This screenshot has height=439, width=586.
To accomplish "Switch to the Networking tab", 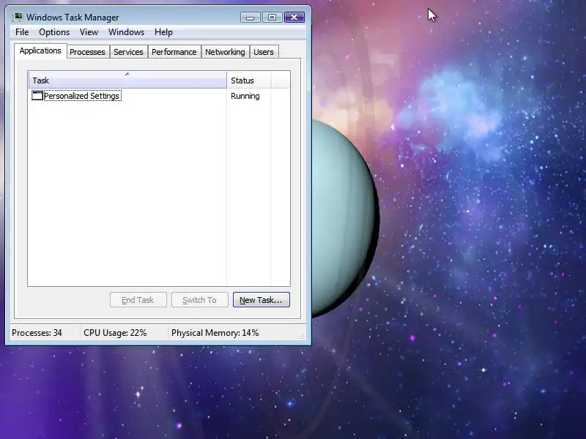I will click(225, 52).
